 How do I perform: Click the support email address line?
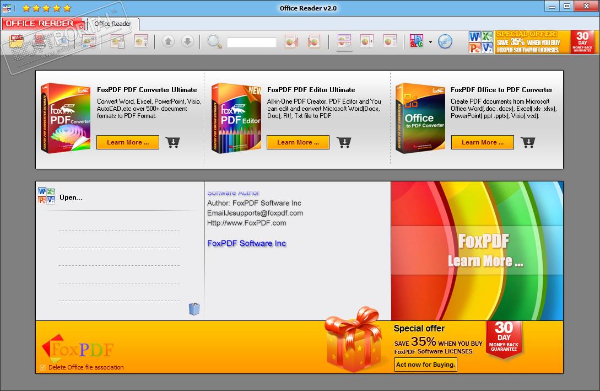(255, 213)
